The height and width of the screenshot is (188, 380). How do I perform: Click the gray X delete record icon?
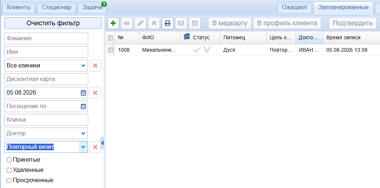point(154,23)
